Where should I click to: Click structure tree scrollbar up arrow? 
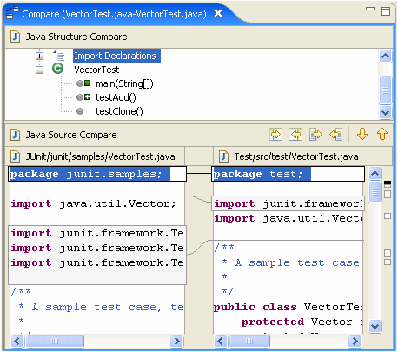pyautogui.click(x=385, y=56)
